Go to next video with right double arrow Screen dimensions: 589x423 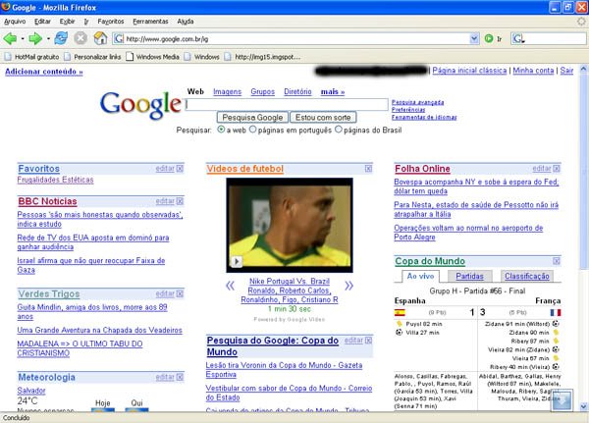[x=348, y=286]
